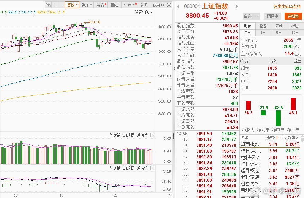Open the 自选 watchlist dropdown
The width and height of the screenshot is (304, 198).
coord(251,16)
